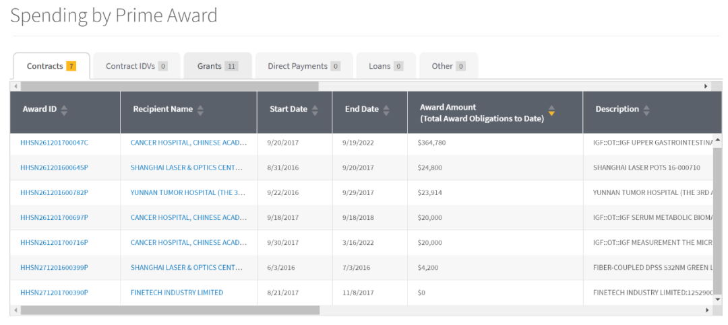Sort table by Award ID column

[x=64, y=110]
